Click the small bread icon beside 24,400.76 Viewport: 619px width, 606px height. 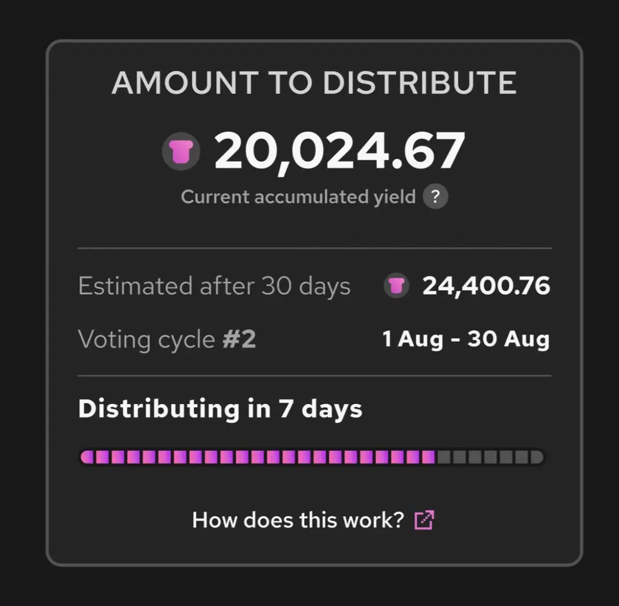pyautogui.click(x=396, y=285)
